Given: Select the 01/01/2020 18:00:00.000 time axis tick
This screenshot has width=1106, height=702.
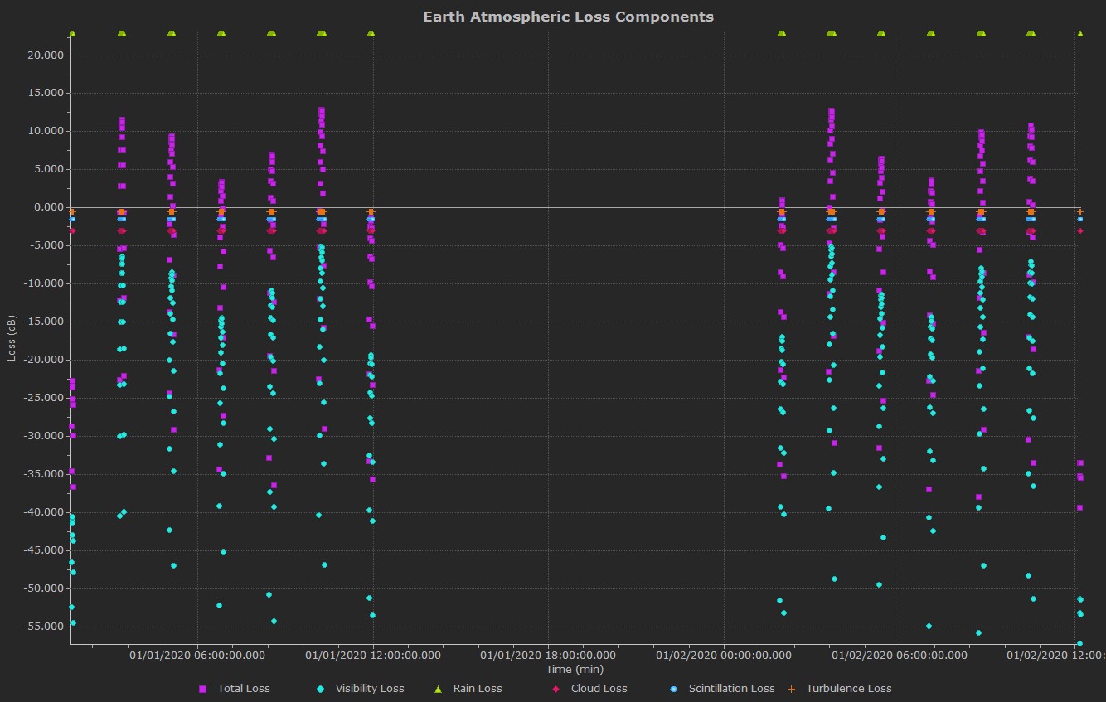Looking at the screenshot, I should coord(548,655).
